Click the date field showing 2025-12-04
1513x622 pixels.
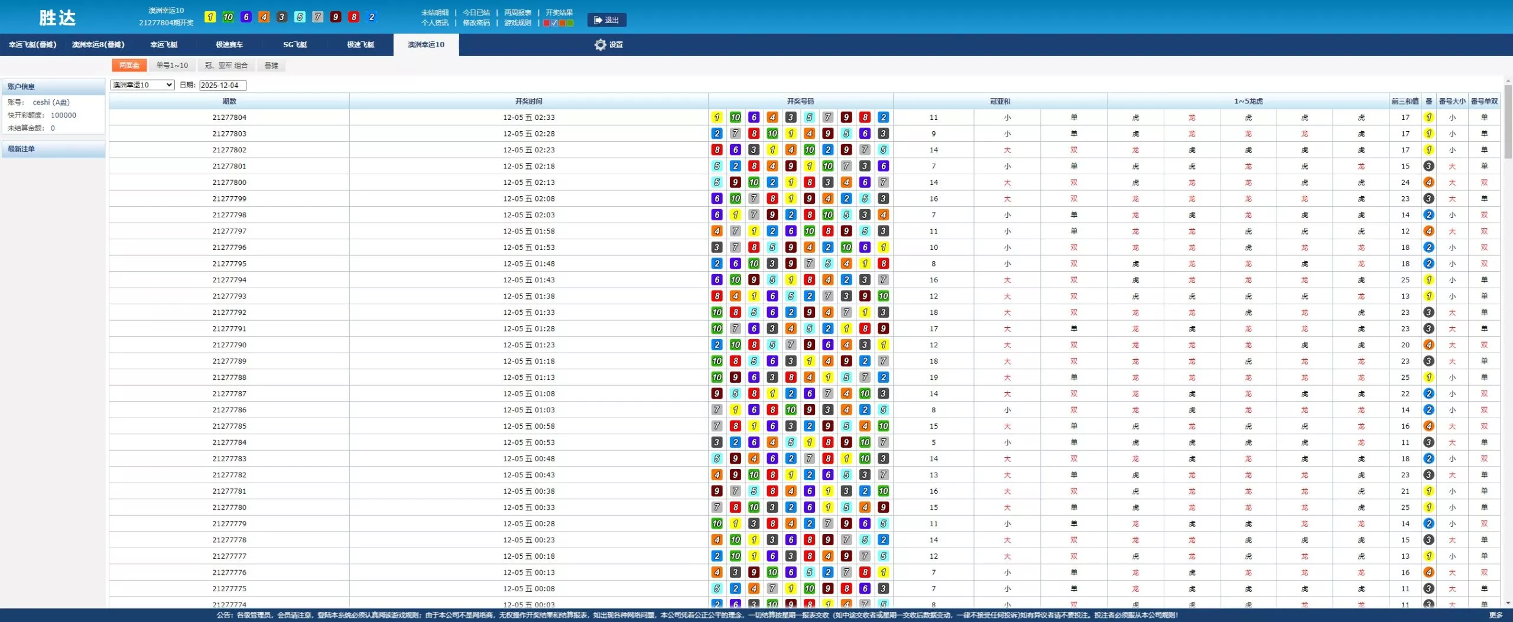[222, 86]
